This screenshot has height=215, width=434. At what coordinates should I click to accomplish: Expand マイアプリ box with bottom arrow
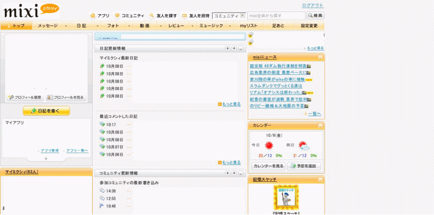[46, 159]
